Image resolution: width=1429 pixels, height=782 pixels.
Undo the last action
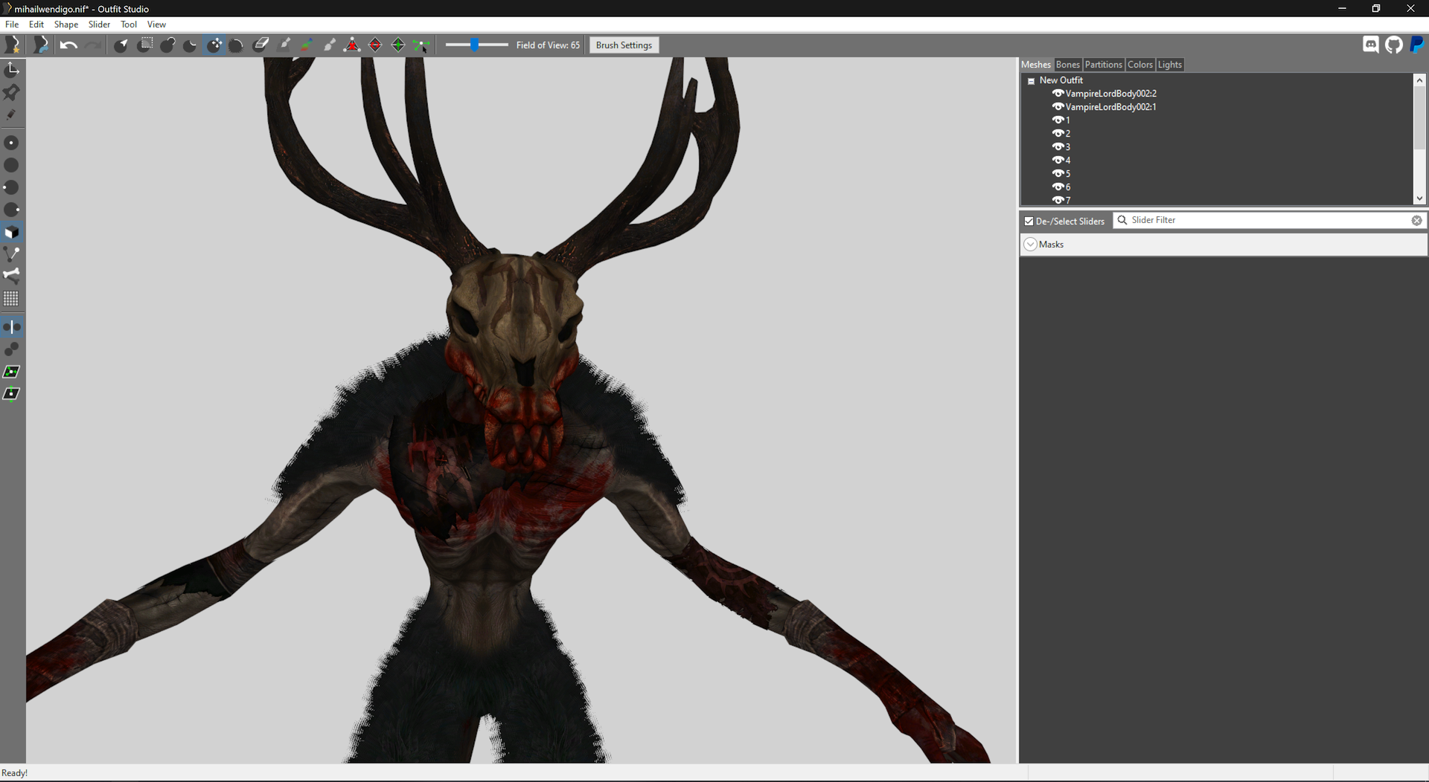[68, 45]
